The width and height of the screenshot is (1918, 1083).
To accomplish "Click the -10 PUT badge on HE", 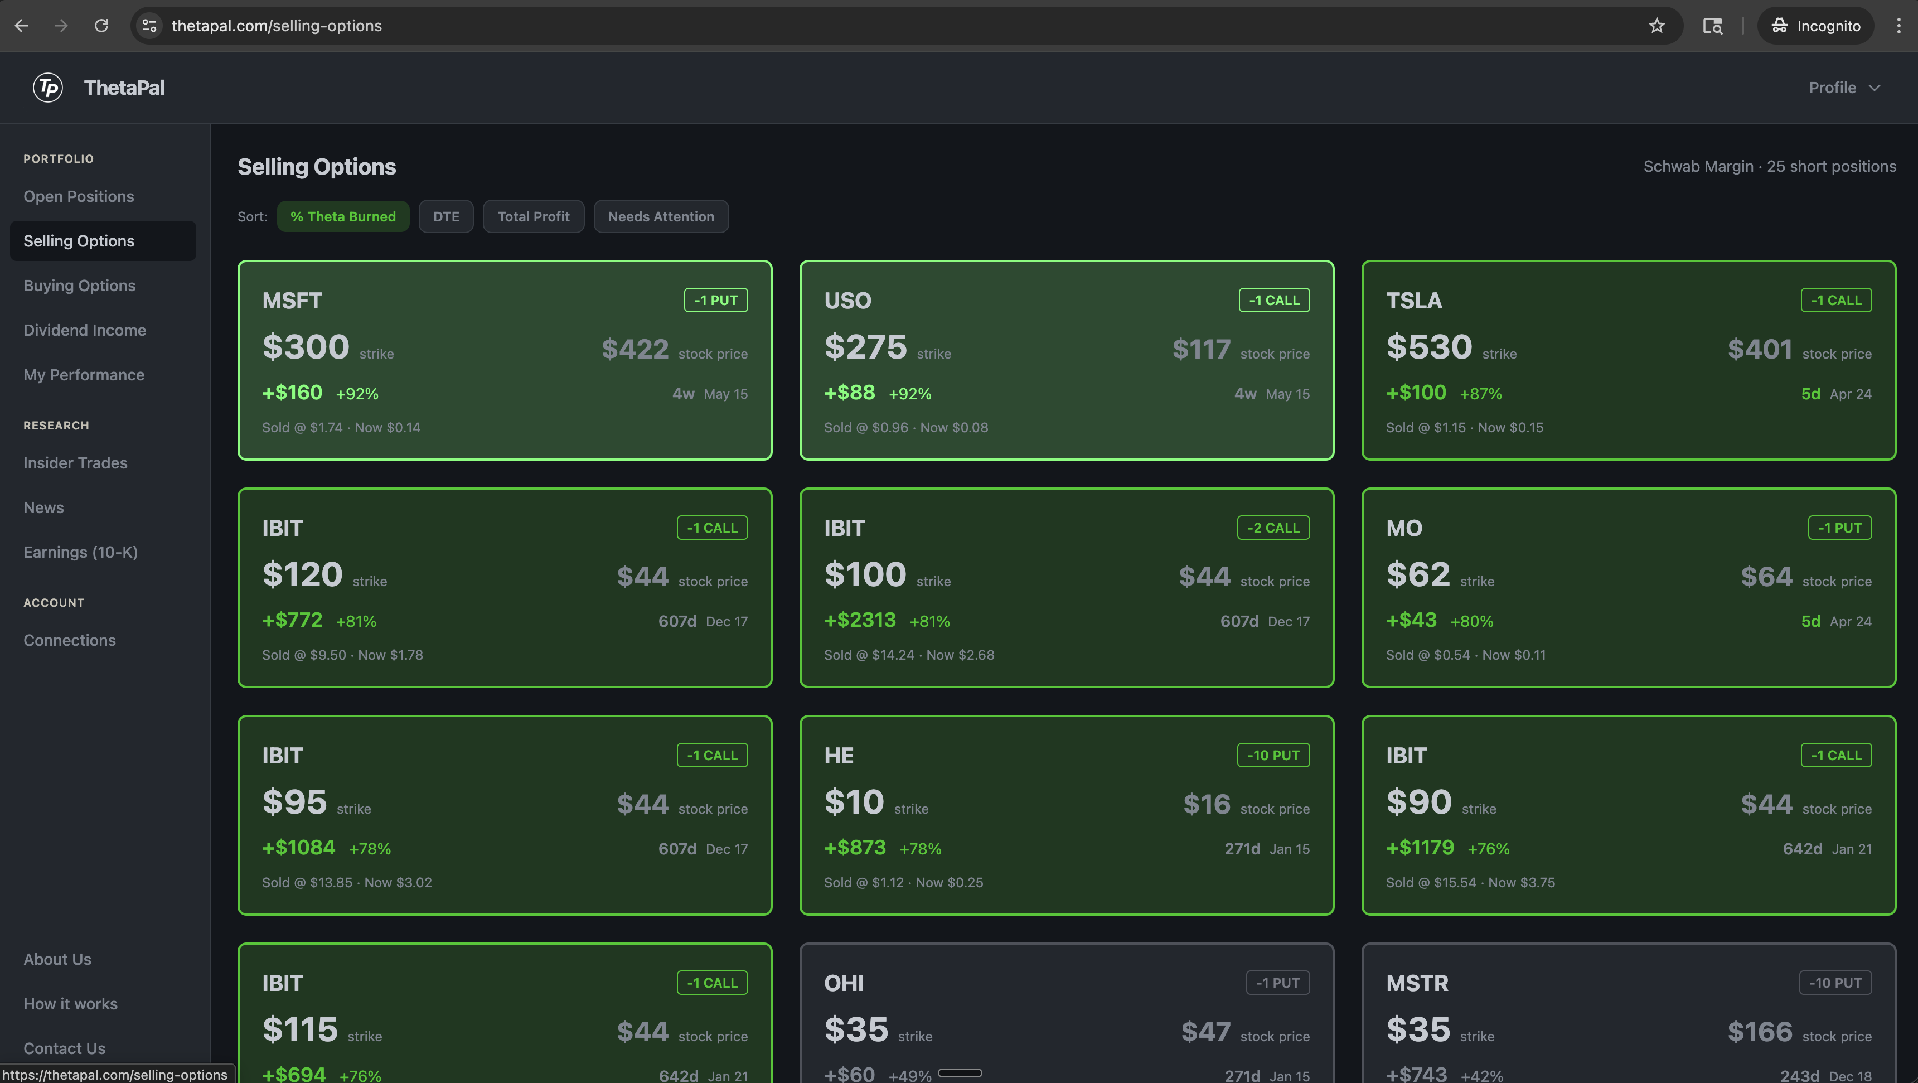I will (1273, 755).
